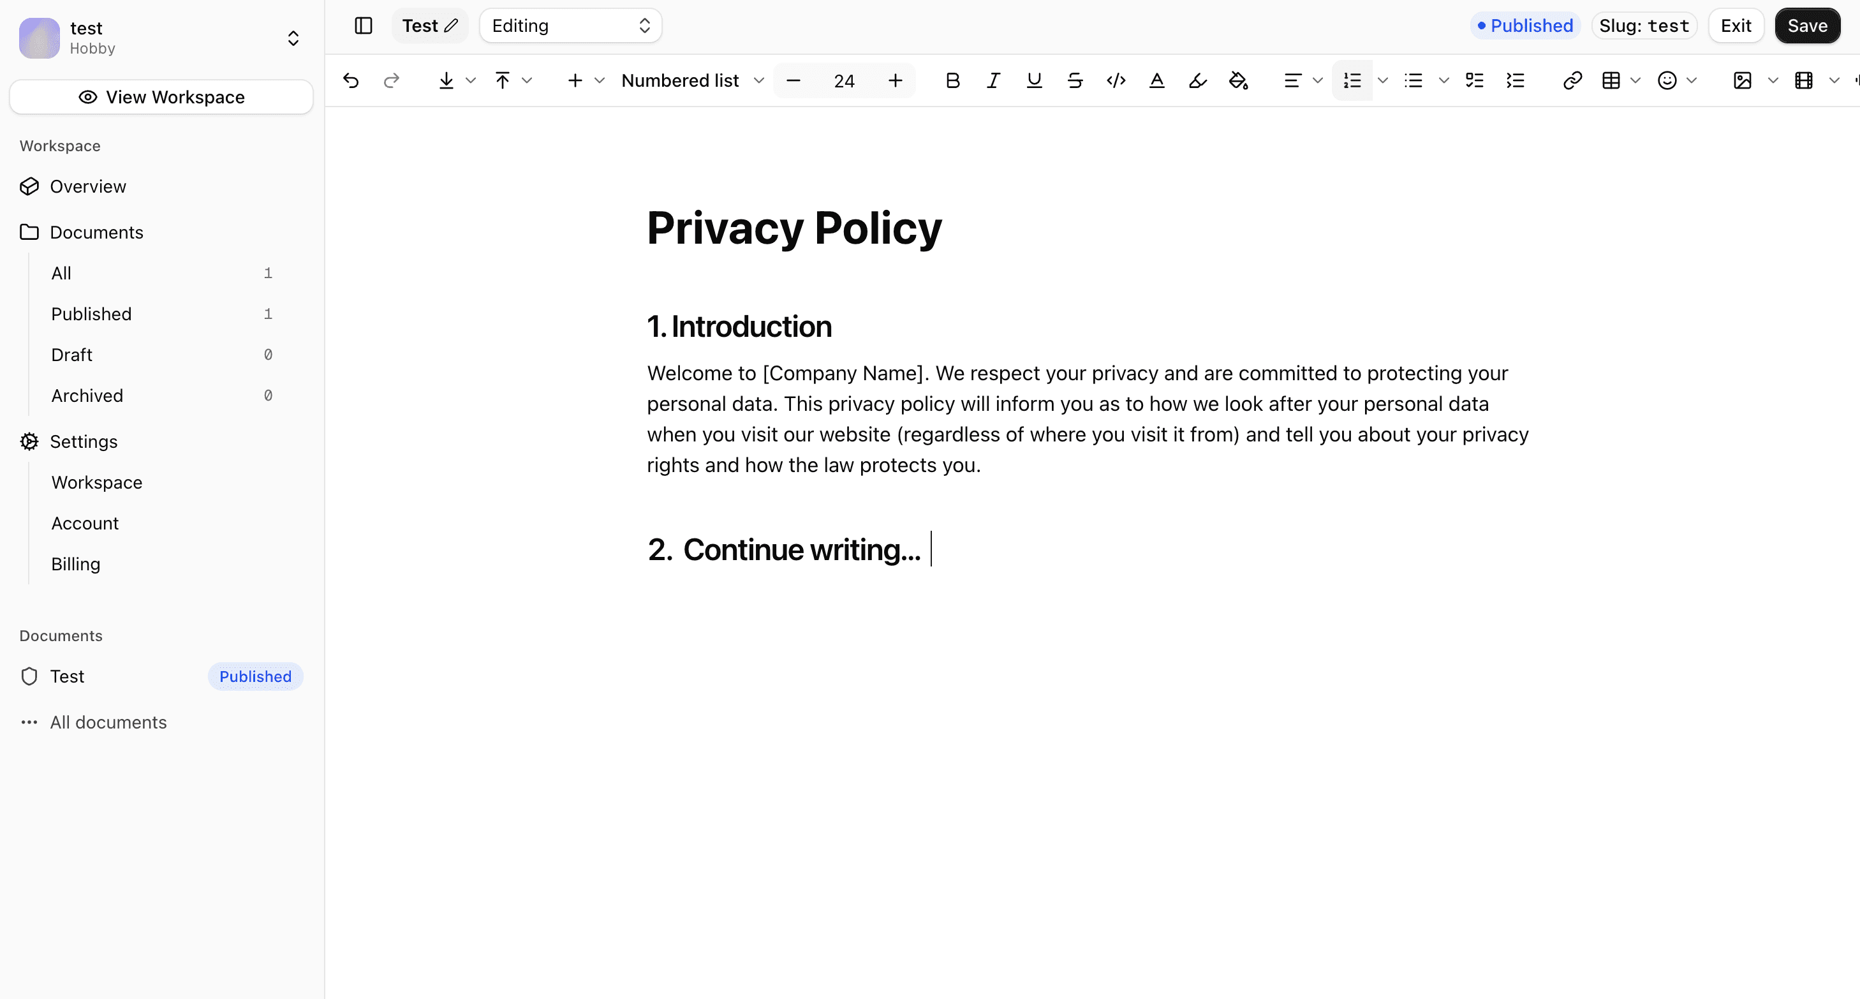Click the undo icon

(x=351, y=80)
